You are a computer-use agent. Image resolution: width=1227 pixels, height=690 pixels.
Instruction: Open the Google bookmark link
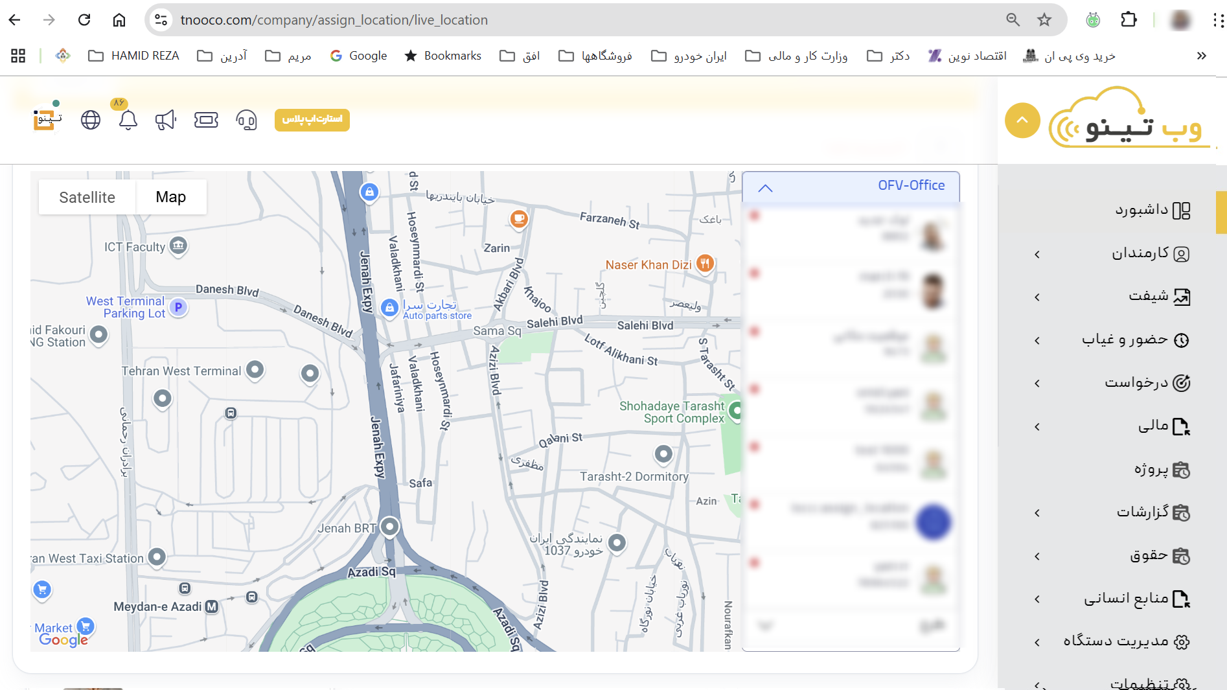(359, 56)
